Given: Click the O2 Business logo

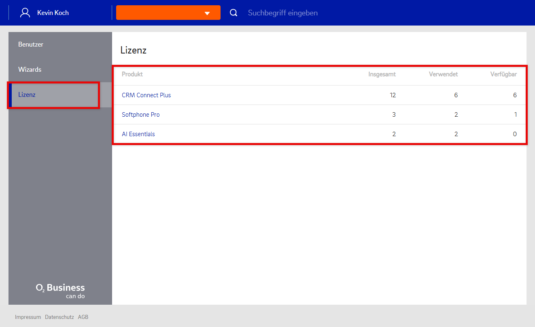Looking at the screenshot, I should tap(60, 291).
